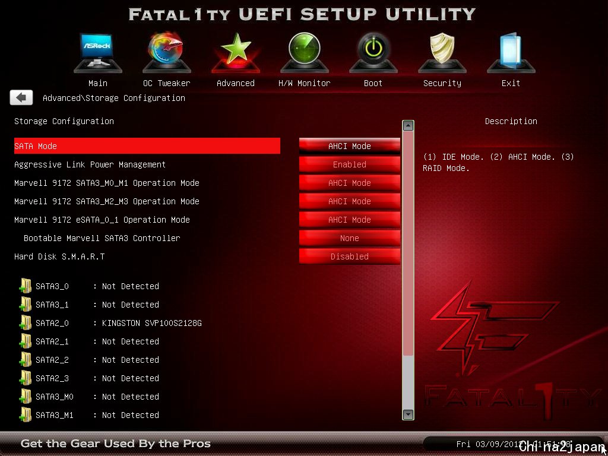The height and width of the screenshot is (456, 608).
Task: Click the SATA3_M0 drive icon
Action: 25,397
